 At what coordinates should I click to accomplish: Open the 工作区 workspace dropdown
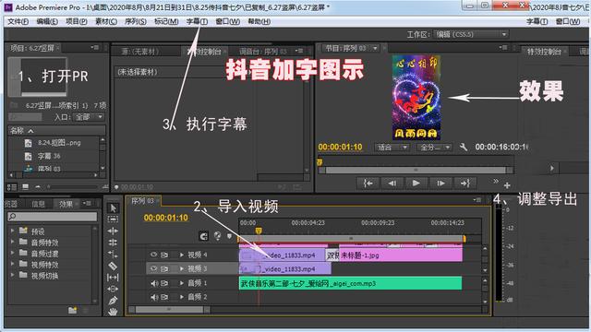click(x=471, y=35)
